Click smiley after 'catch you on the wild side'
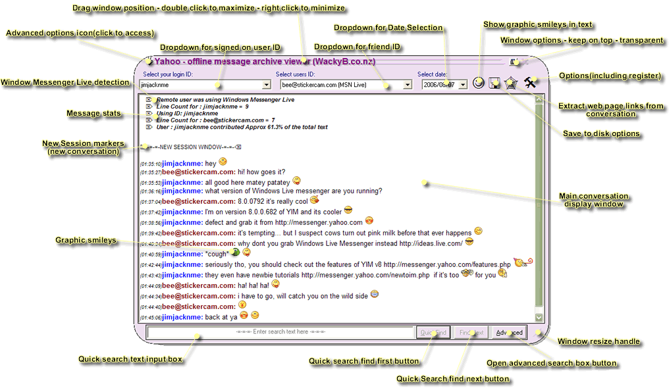This screenshot has width=669, height=388. tap(374, 294)
